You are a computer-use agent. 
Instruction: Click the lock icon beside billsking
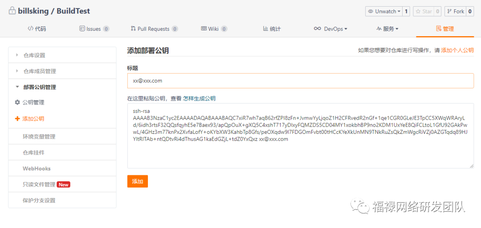click(x=12, y=11)
